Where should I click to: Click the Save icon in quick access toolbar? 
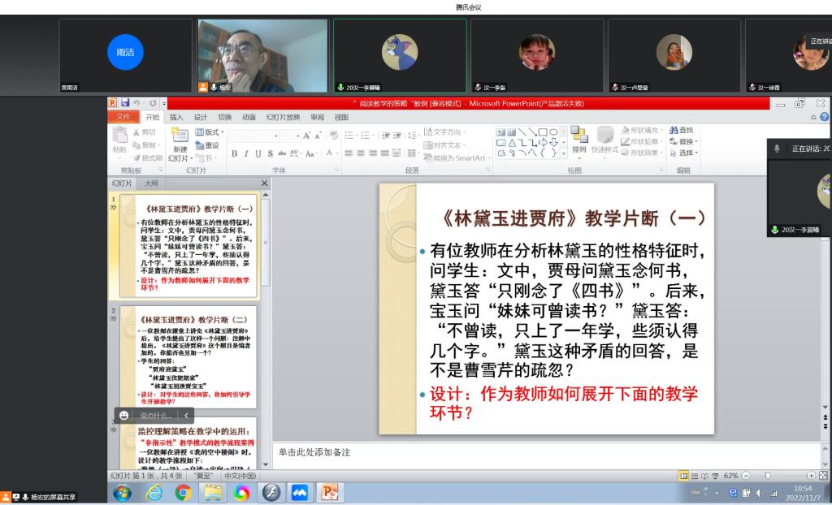coord(125,103)
